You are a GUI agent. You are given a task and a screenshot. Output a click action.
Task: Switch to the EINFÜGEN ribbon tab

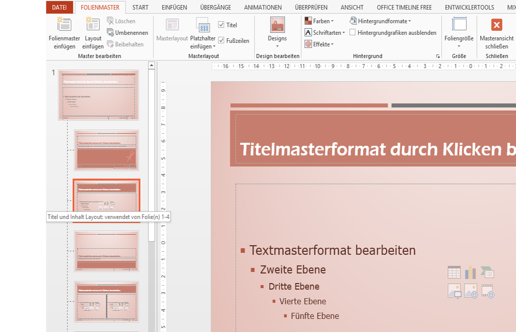coord(174,8)
